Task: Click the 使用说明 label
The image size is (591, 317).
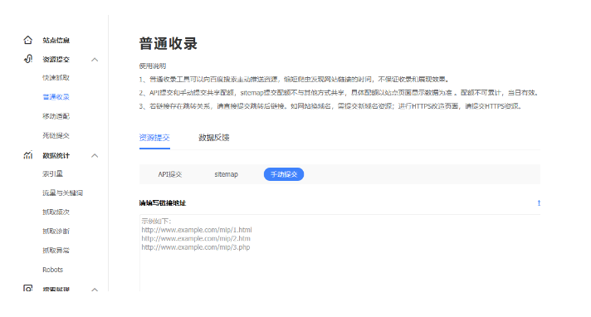Action: pyautogui.click(x=152, y=66)
